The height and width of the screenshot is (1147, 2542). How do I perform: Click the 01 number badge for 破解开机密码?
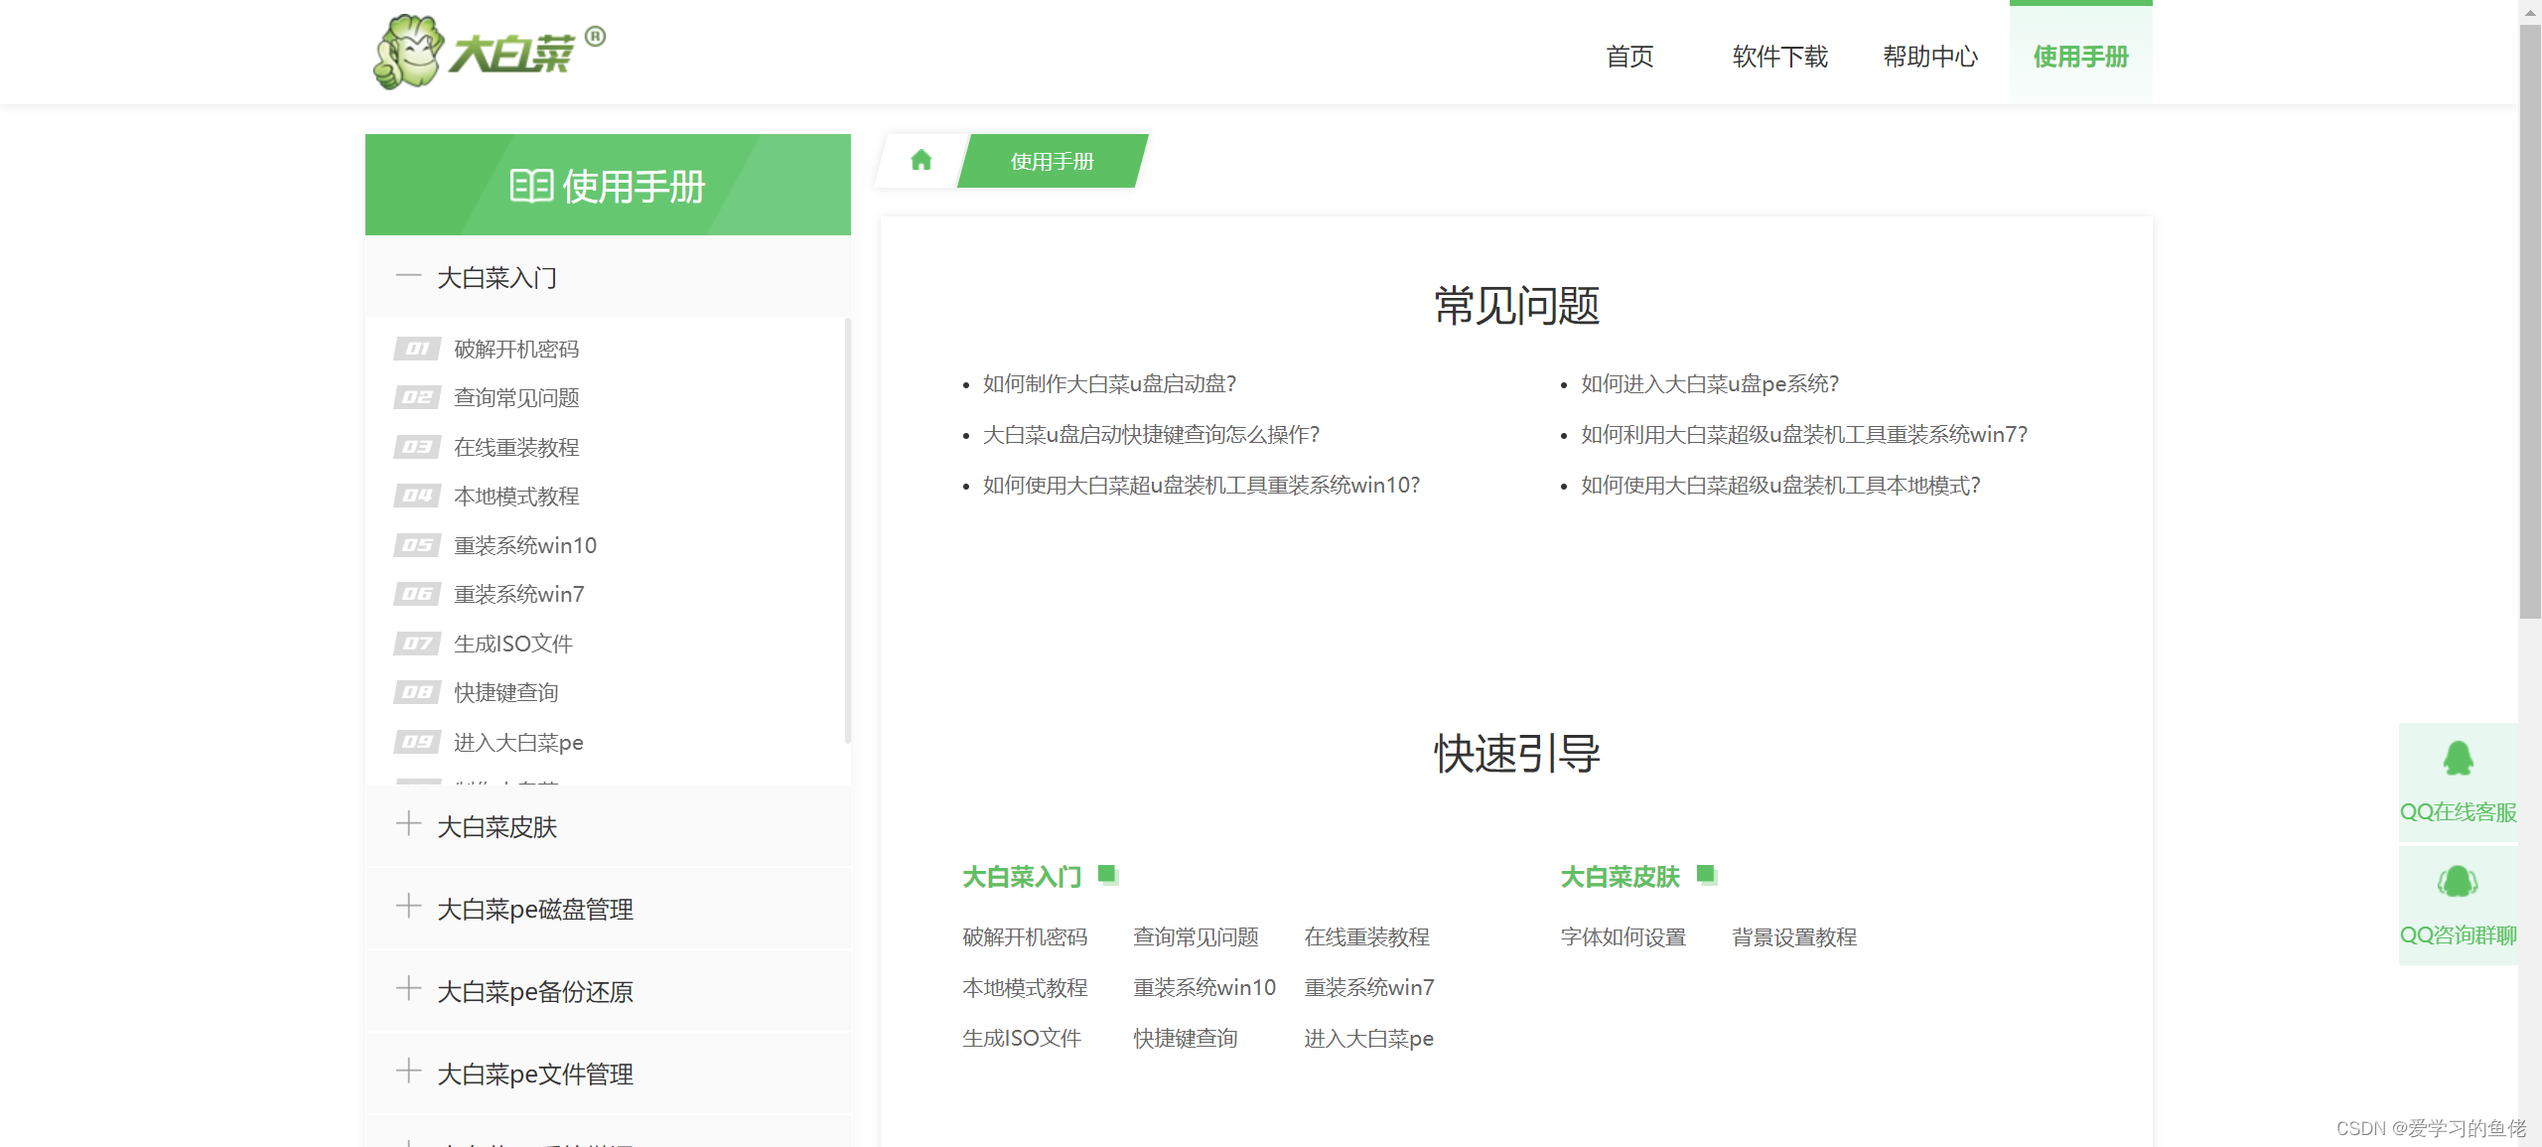pos(417,349)
